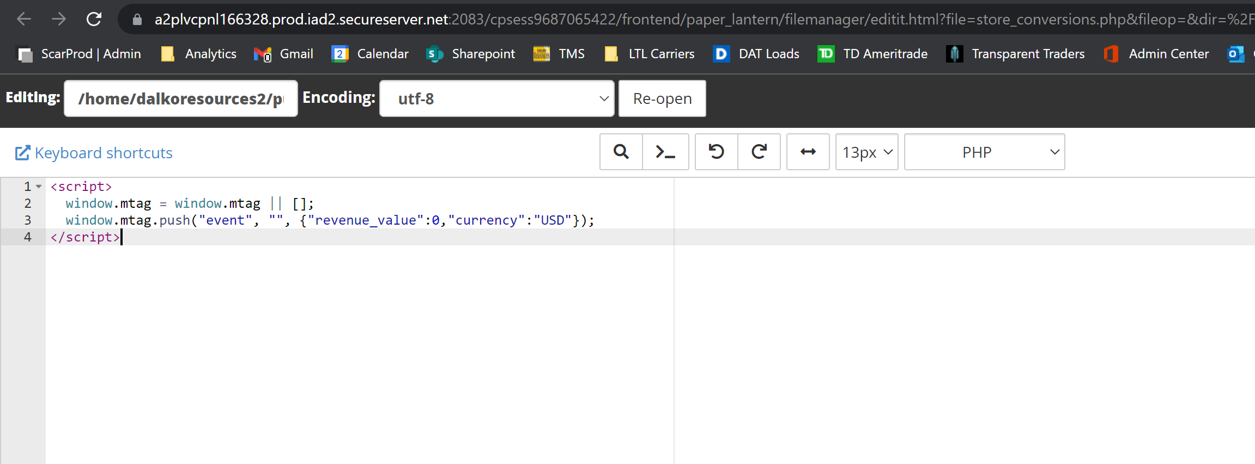Click the Gmail bookmark envelope icon
The width and height of the screenshot is (1255, 464).
pos(262,54)
